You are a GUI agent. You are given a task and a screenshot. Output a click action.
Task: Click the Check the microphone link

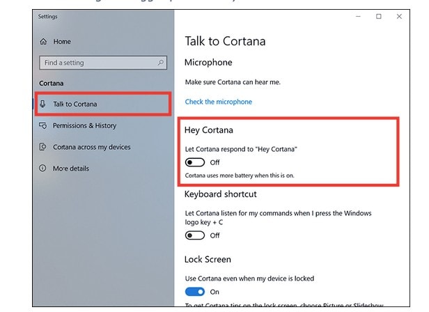click(219, 102)
